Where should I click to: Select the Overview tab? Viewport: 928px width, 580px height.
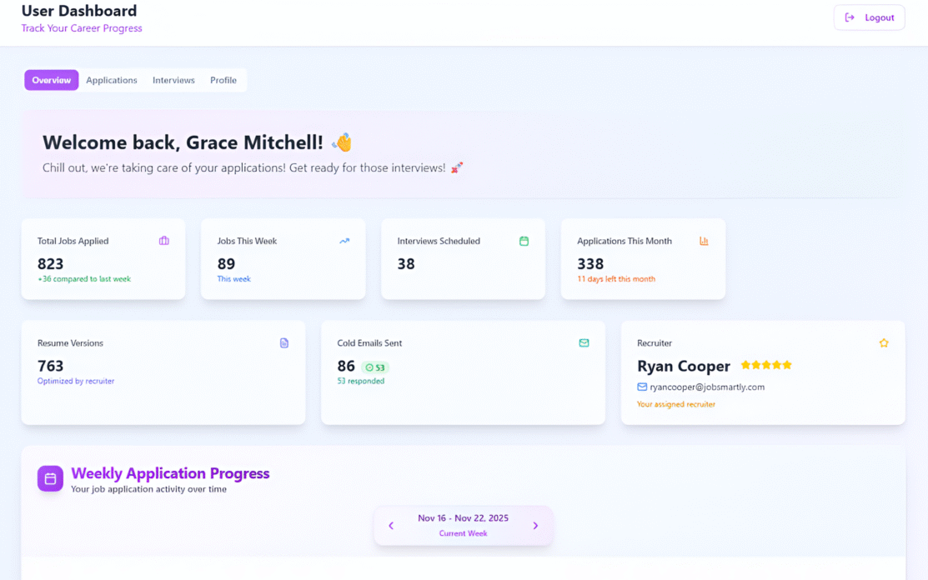(x=51, y=80)
